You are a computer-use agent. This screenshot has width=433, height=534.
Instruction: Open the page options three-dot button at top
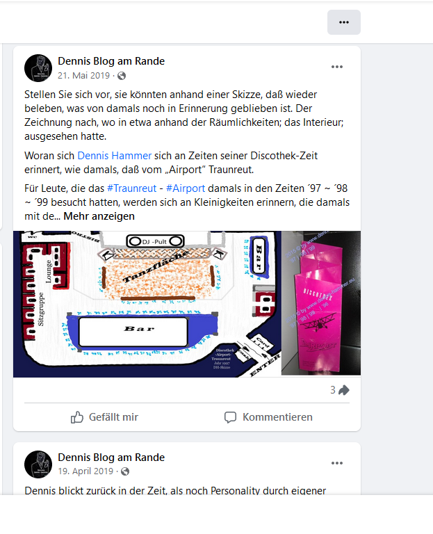[344, 22]
